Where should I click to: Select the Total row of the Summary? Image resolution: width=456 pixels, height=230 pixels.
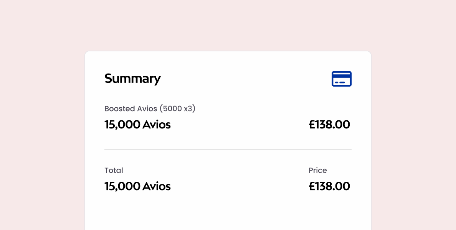[x=228, y=178]
